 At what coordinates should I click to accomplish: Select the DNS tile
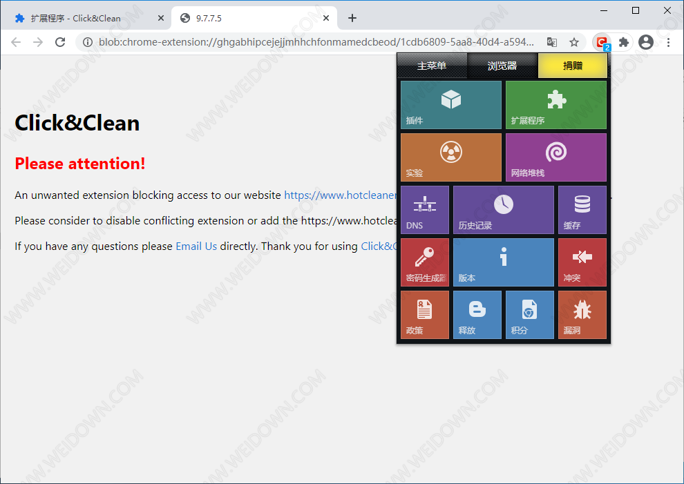424,210
